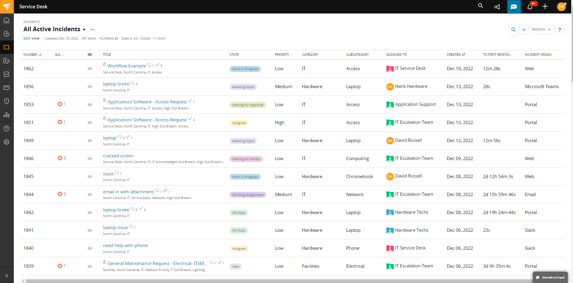
Task: Click the global search magnifier in header
Action: [x=480, y=6]
